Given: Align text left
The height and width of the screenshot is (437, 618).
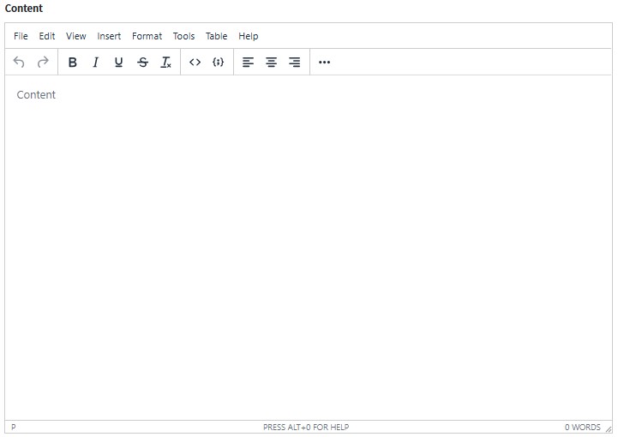Looking at the screenshot, I should pyautogui.click(x=248, y=63).
